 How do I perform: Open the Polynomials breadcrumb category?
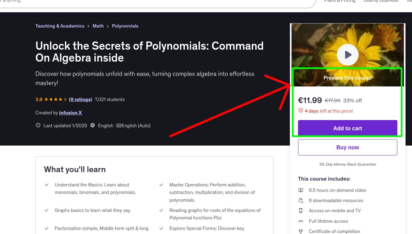coord(125,26)
